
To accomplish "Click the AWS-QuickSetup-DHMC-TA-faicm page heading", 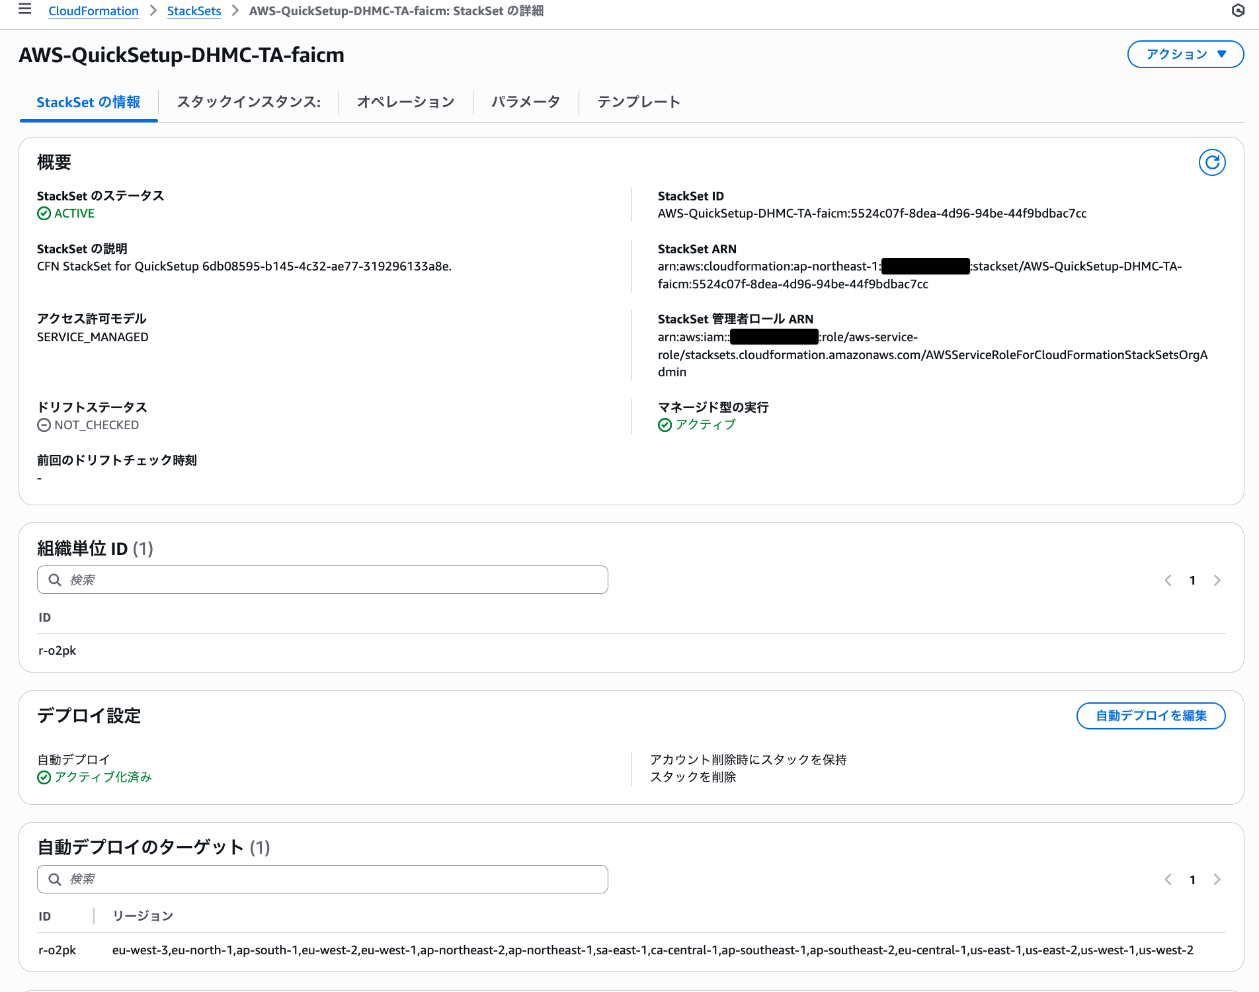I will point(181,55).
